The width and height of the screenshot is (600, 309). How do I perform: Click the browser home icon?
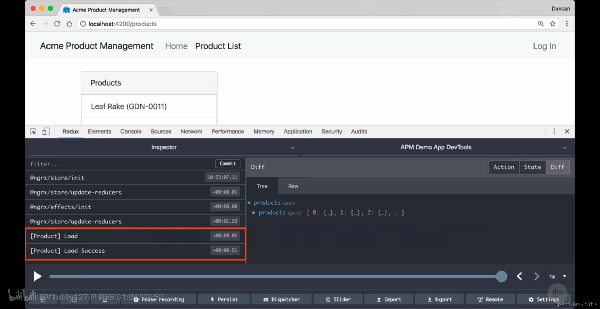69,24
